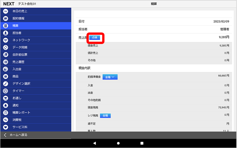The image size is (237, 148).
Task: Click the 契約情報 contract info icon
Action: pyautogui.click(x=5, y=18)
